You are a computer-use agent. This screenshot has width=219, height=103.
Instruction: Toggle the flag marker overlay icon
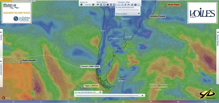129,5
